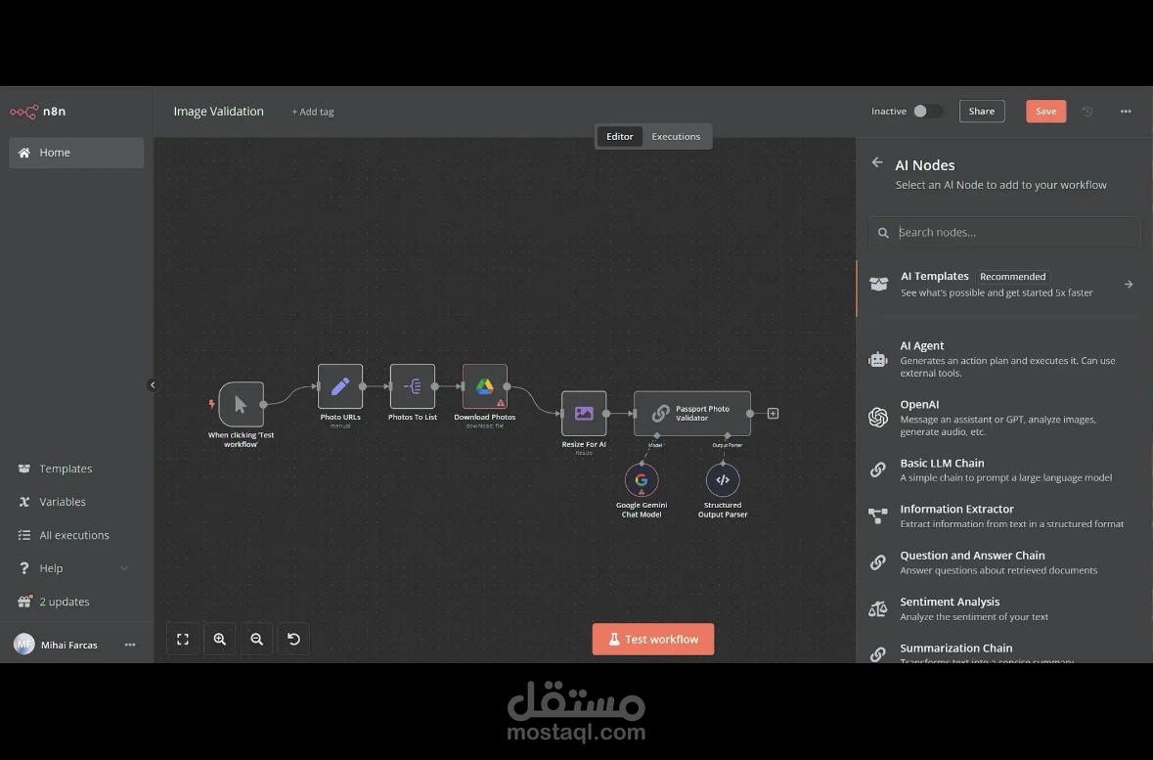Screen dimensions: 1153x760
Task: Go back from AI Nodes panel
Action: pos(876,162)
